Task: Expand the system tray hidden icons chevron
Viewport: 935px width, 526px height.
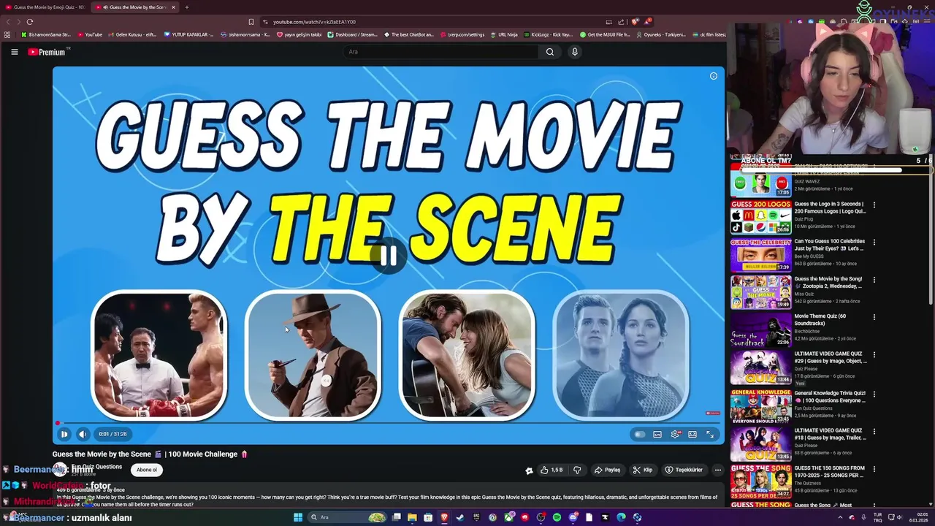Action: (839, 517)
